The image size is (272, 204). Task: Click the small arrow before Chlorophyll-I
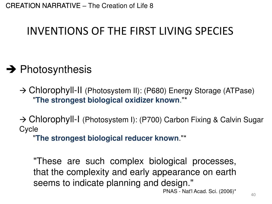click(x=23, y=120)
